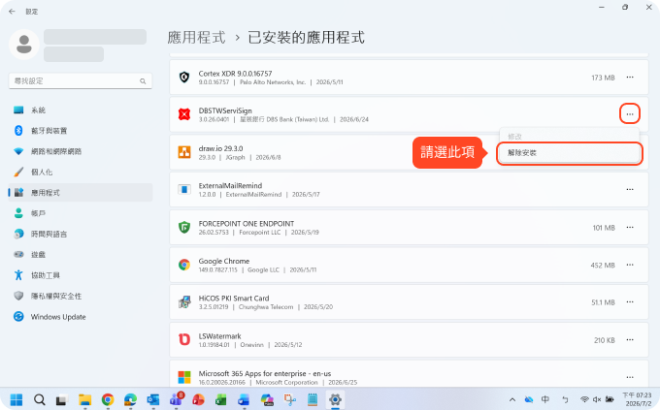
Task: Click the DBSTWServiSign app name
Action: 225,110
